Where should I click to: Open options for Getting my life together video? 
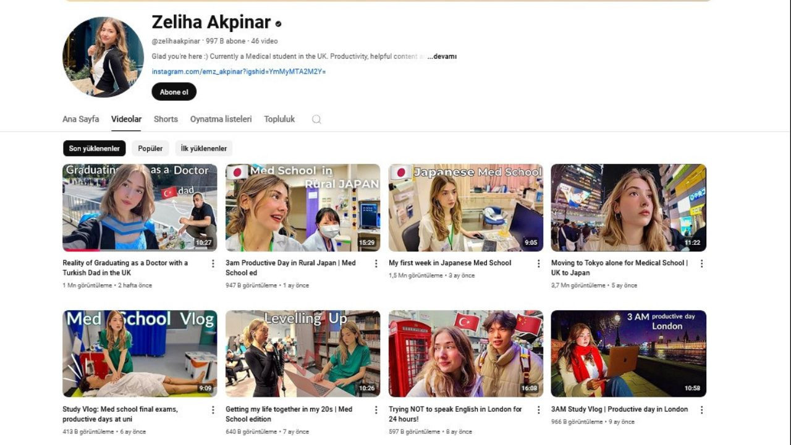pos(376,409)
